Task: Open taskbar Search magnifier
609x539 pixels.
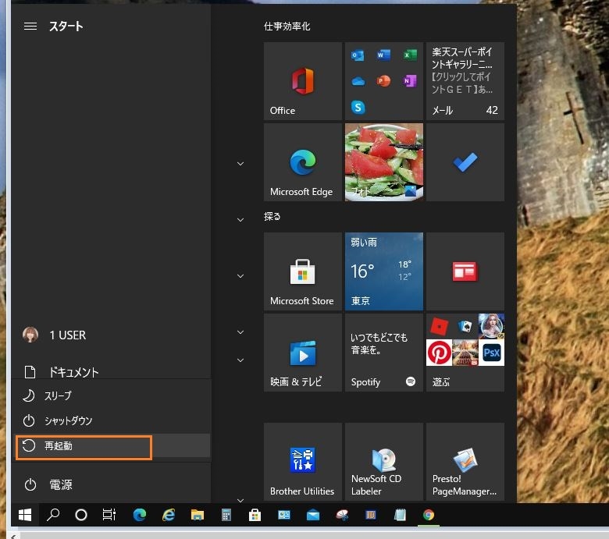Action: 53,515
